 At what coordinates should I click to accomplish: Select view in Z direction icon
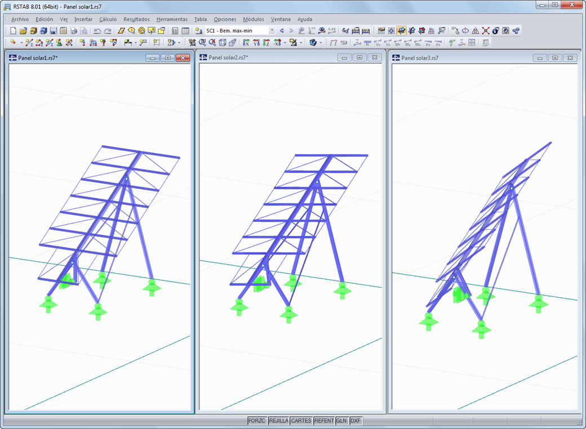coord(266,43)
